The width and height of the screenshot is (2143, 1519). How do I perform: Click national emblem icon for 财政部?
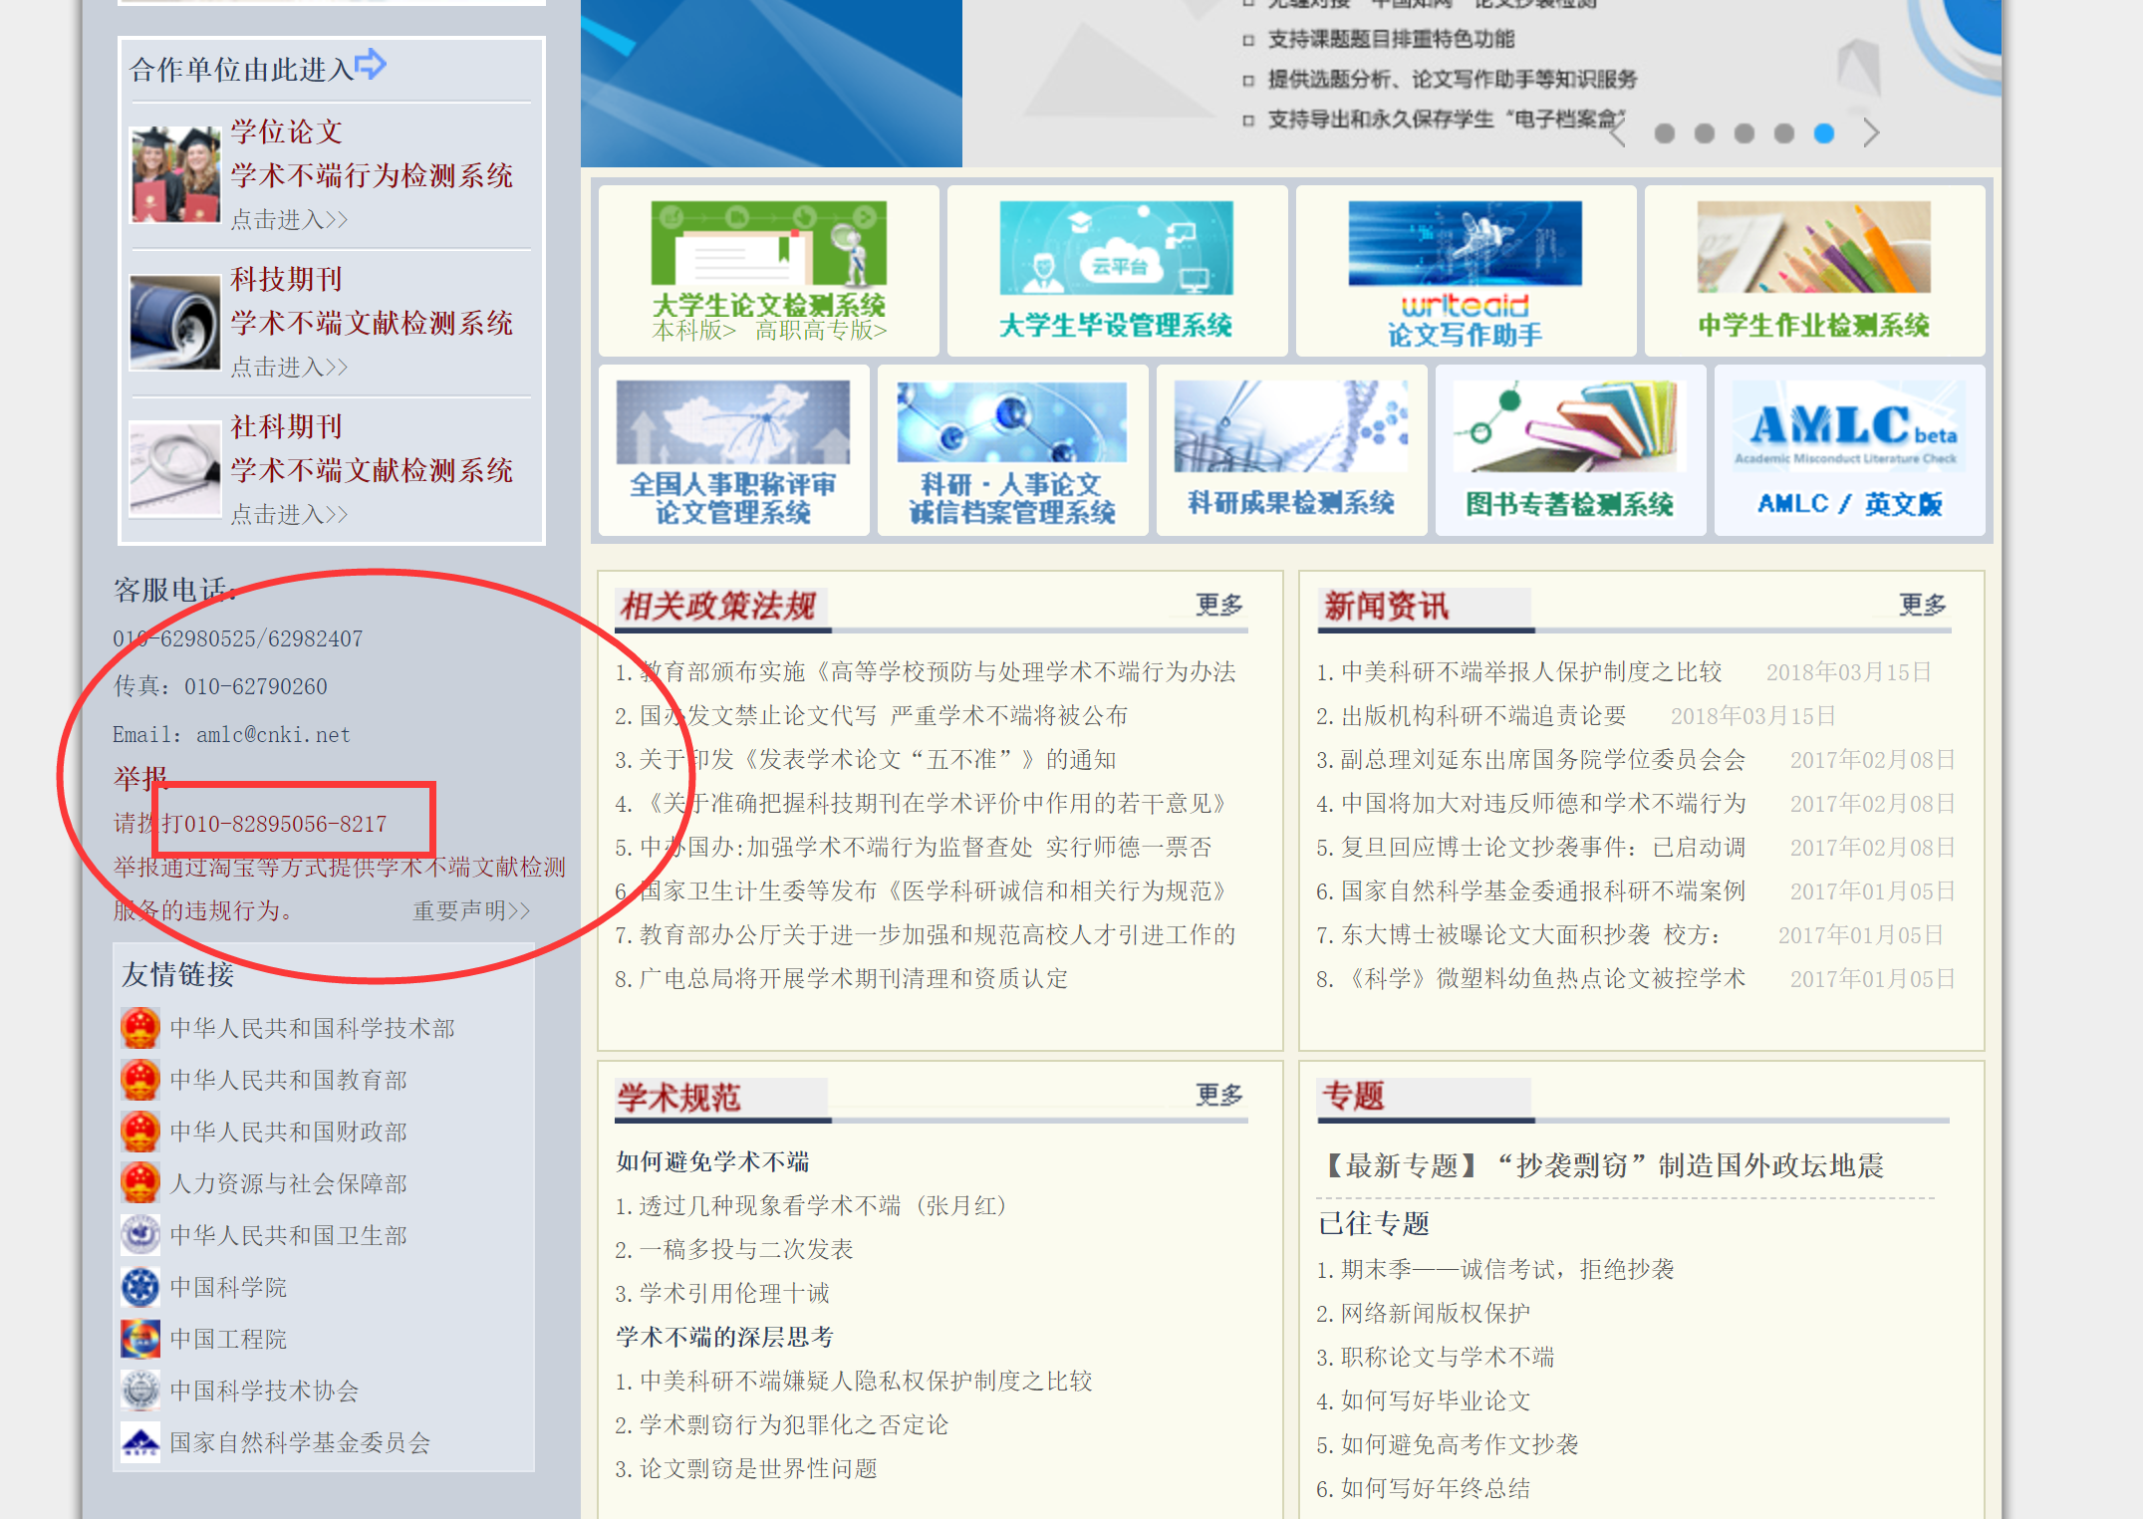tap(140, 1131)
